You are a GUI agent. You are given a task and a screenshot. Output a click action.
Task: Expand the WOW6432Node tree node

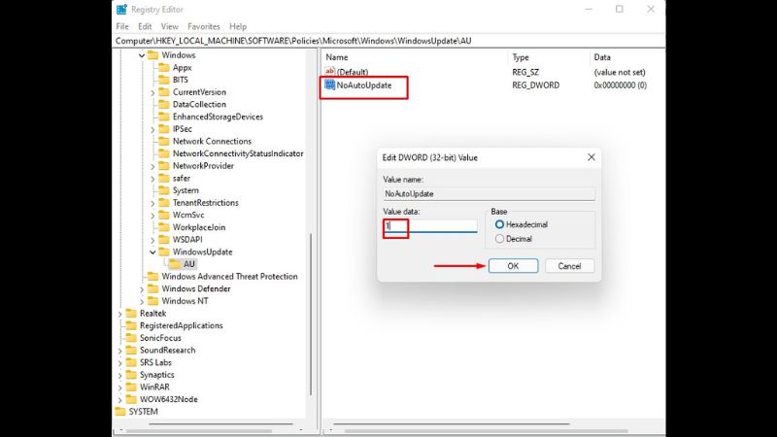119,400
